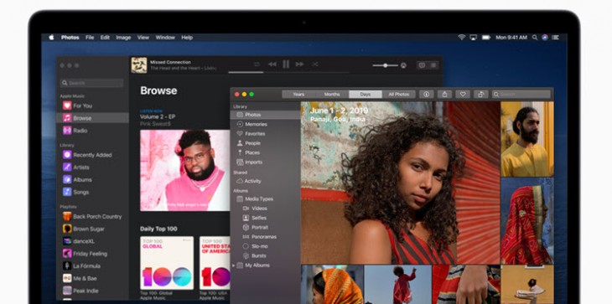Select Places in Photos sidebar
Viewport: 612px width, 304px height.
click(266, 152)
